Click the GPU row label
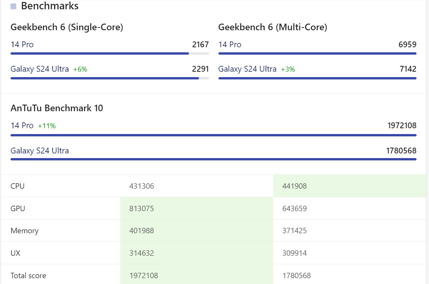429x284 pixels. [x=18, y=208]
